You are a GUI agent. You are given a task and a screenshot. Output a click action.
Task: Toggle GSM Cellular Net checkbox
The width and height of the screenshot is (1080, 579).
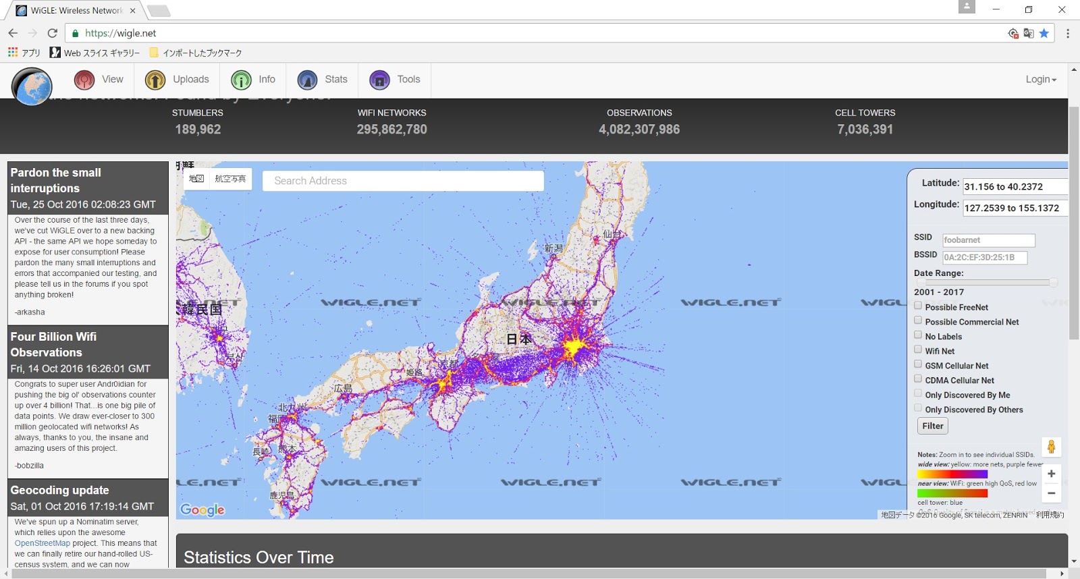pos(918,364)
